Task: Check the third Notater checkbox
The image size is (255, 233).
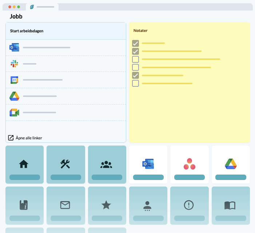Action: point(135,59)
